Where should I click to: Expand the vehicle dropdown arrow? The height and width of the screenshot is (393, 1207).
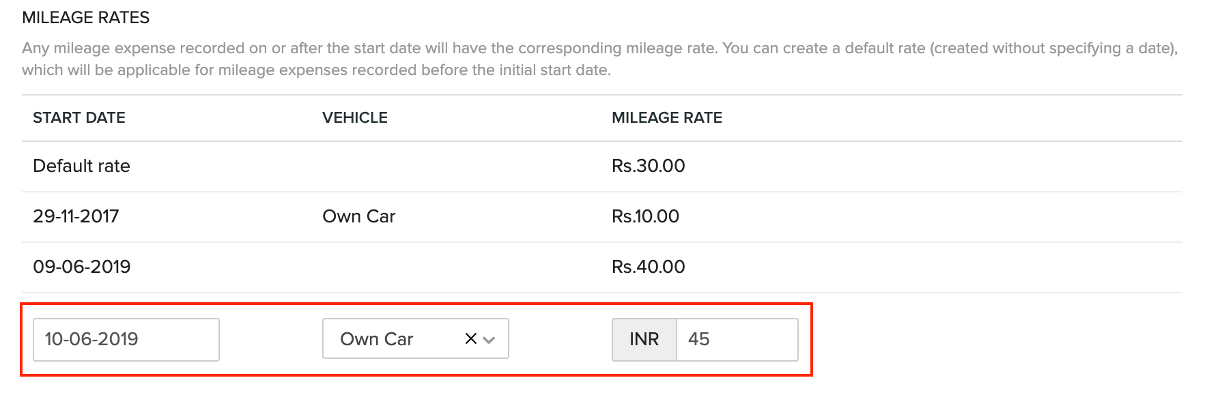coord(489,339)
